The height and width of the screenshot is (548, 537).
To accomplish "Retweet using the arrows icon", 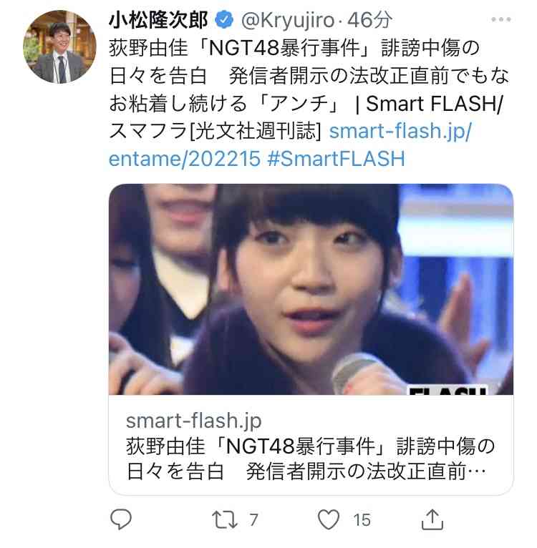I will pos(225,519).
